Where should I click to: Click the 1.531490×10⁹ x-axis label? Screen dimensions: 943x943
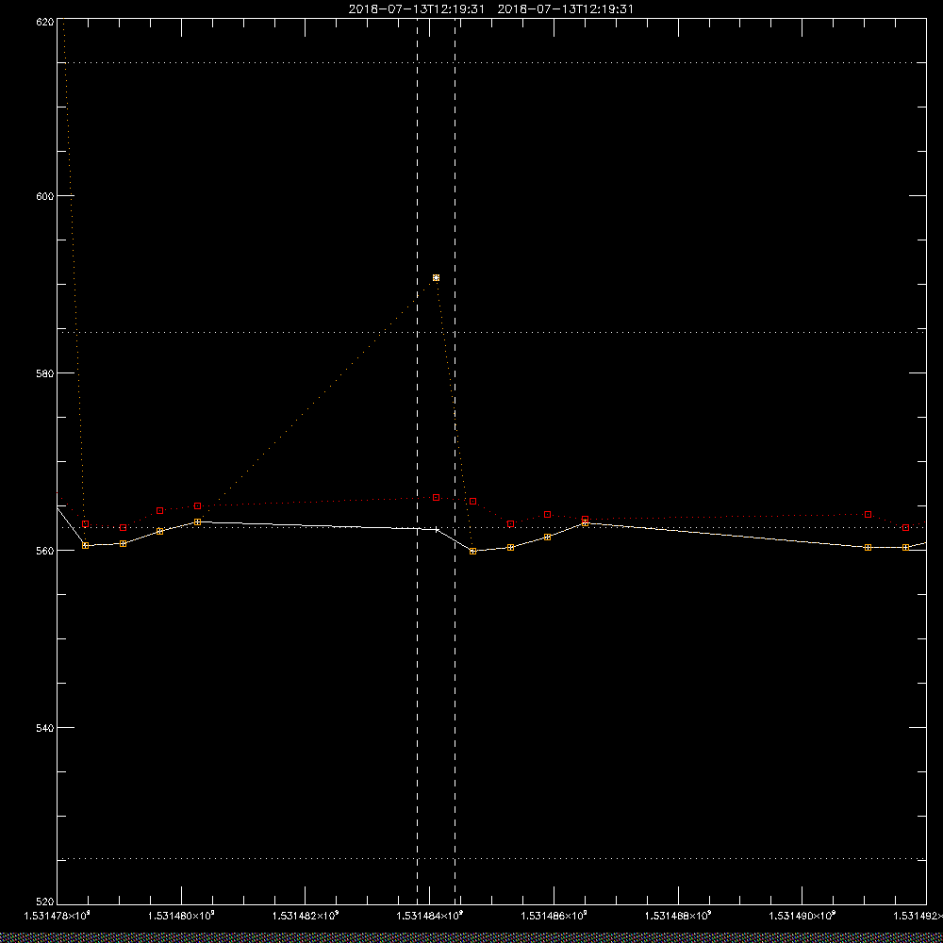coord(802,916)
